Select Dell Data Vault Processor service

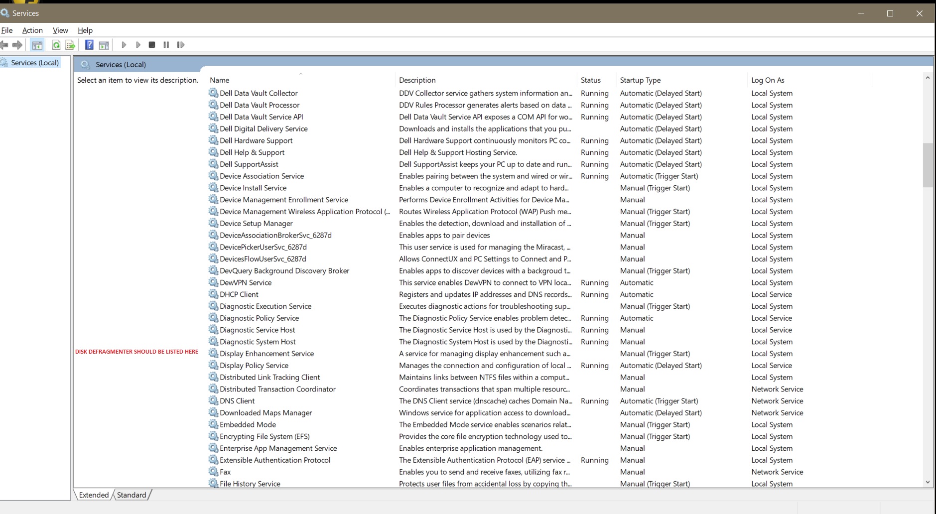pos(260,105)
